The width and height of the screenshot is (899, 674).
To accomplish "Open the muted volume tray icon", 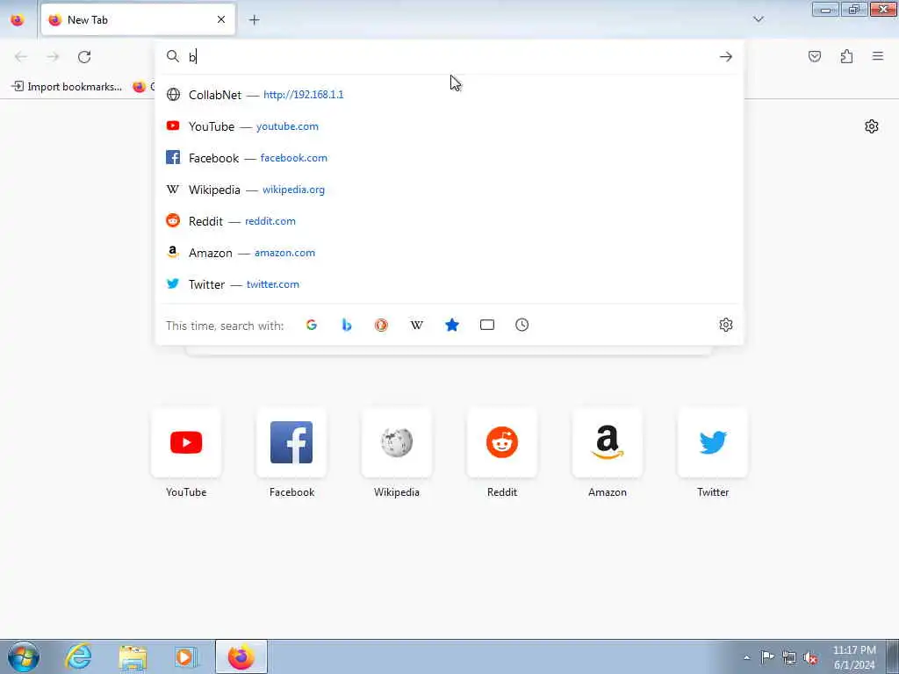I will point(810,657).
